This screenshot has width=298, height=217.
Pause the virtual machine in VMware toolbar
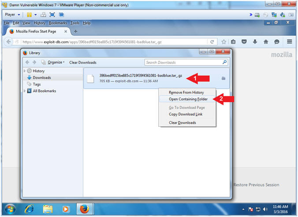coord(29,15)
